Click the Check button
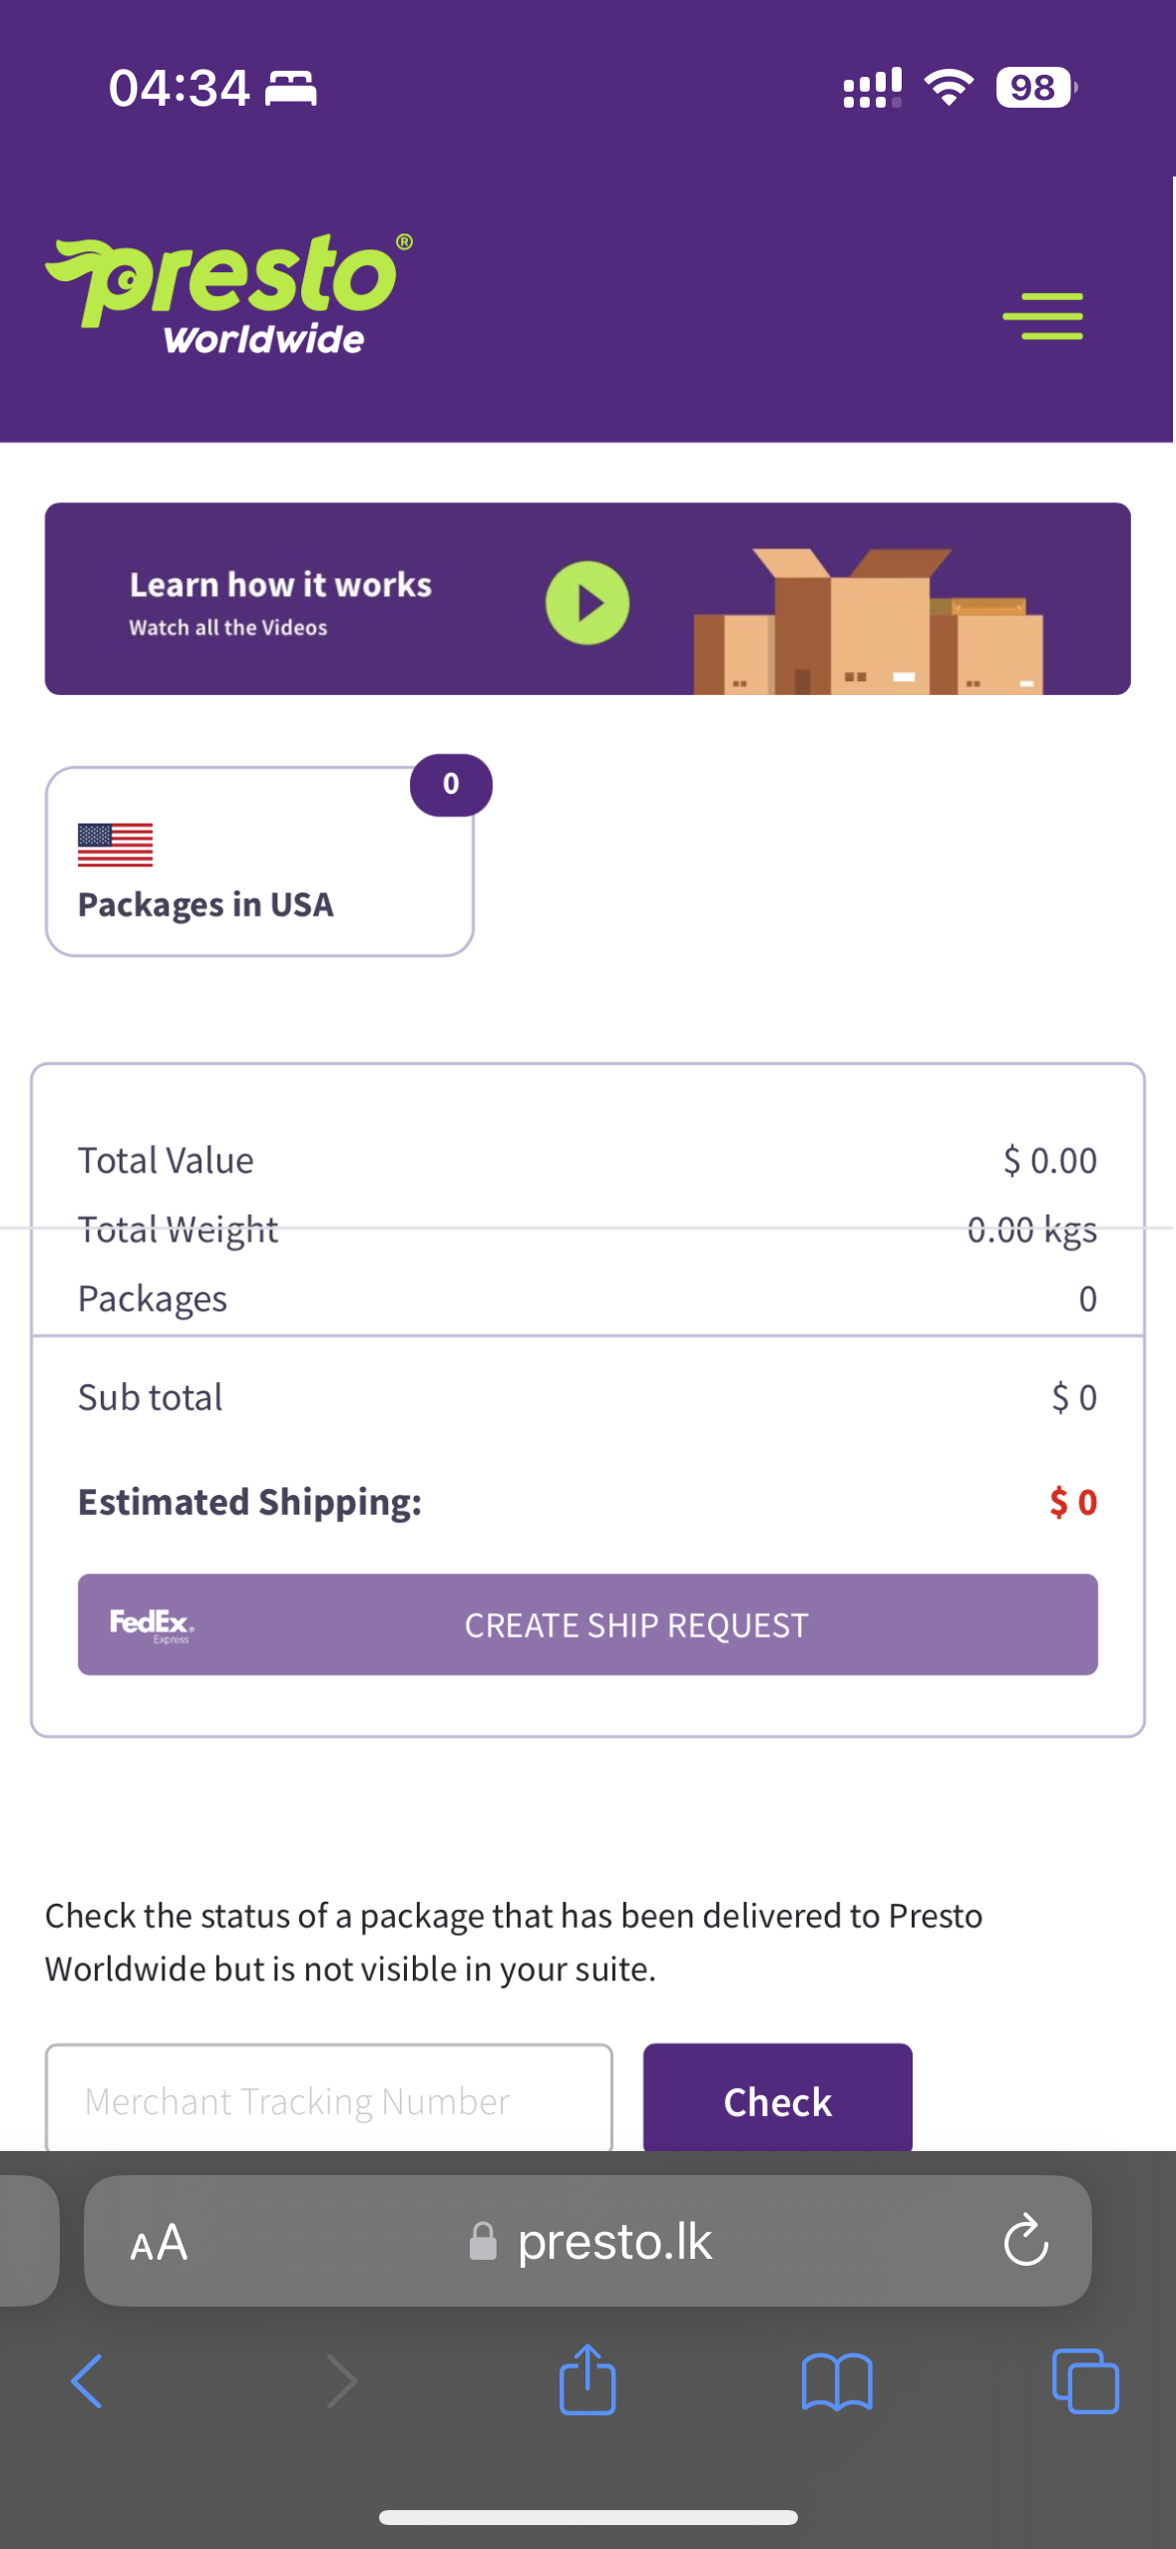Image resolution: width=1176 pixels, height=2549 pixels. [x=778, y=2098]
